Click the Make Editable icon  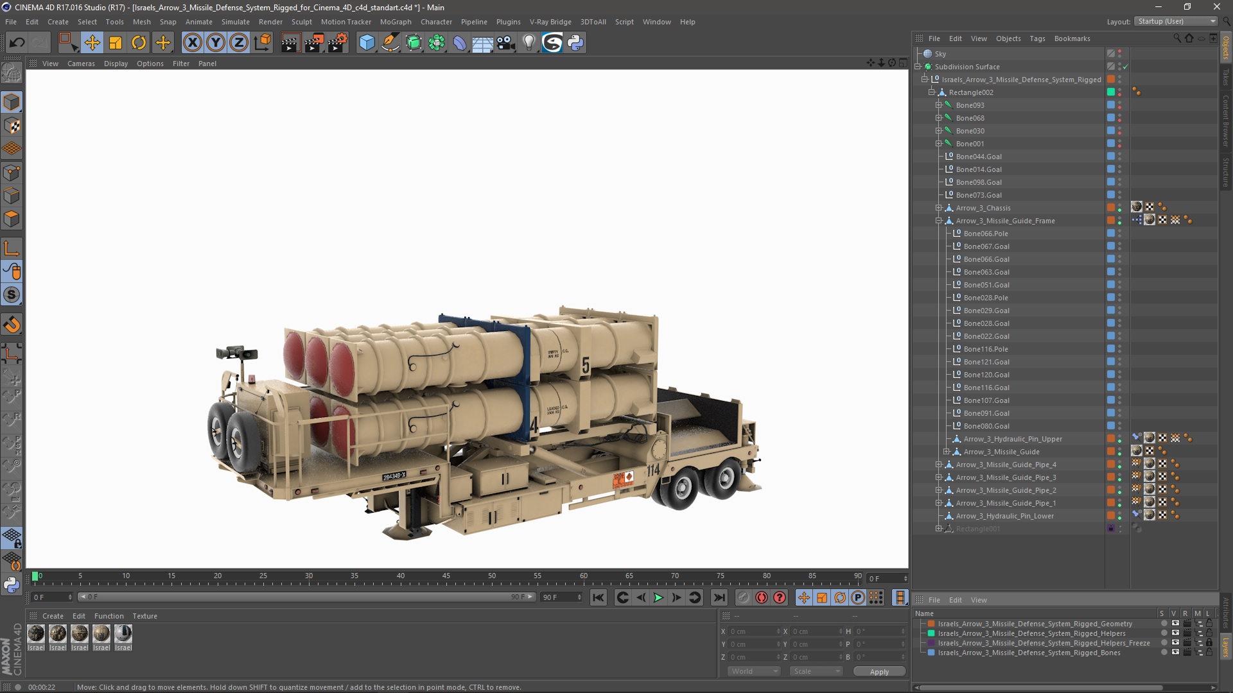click(x=12, y=73)
